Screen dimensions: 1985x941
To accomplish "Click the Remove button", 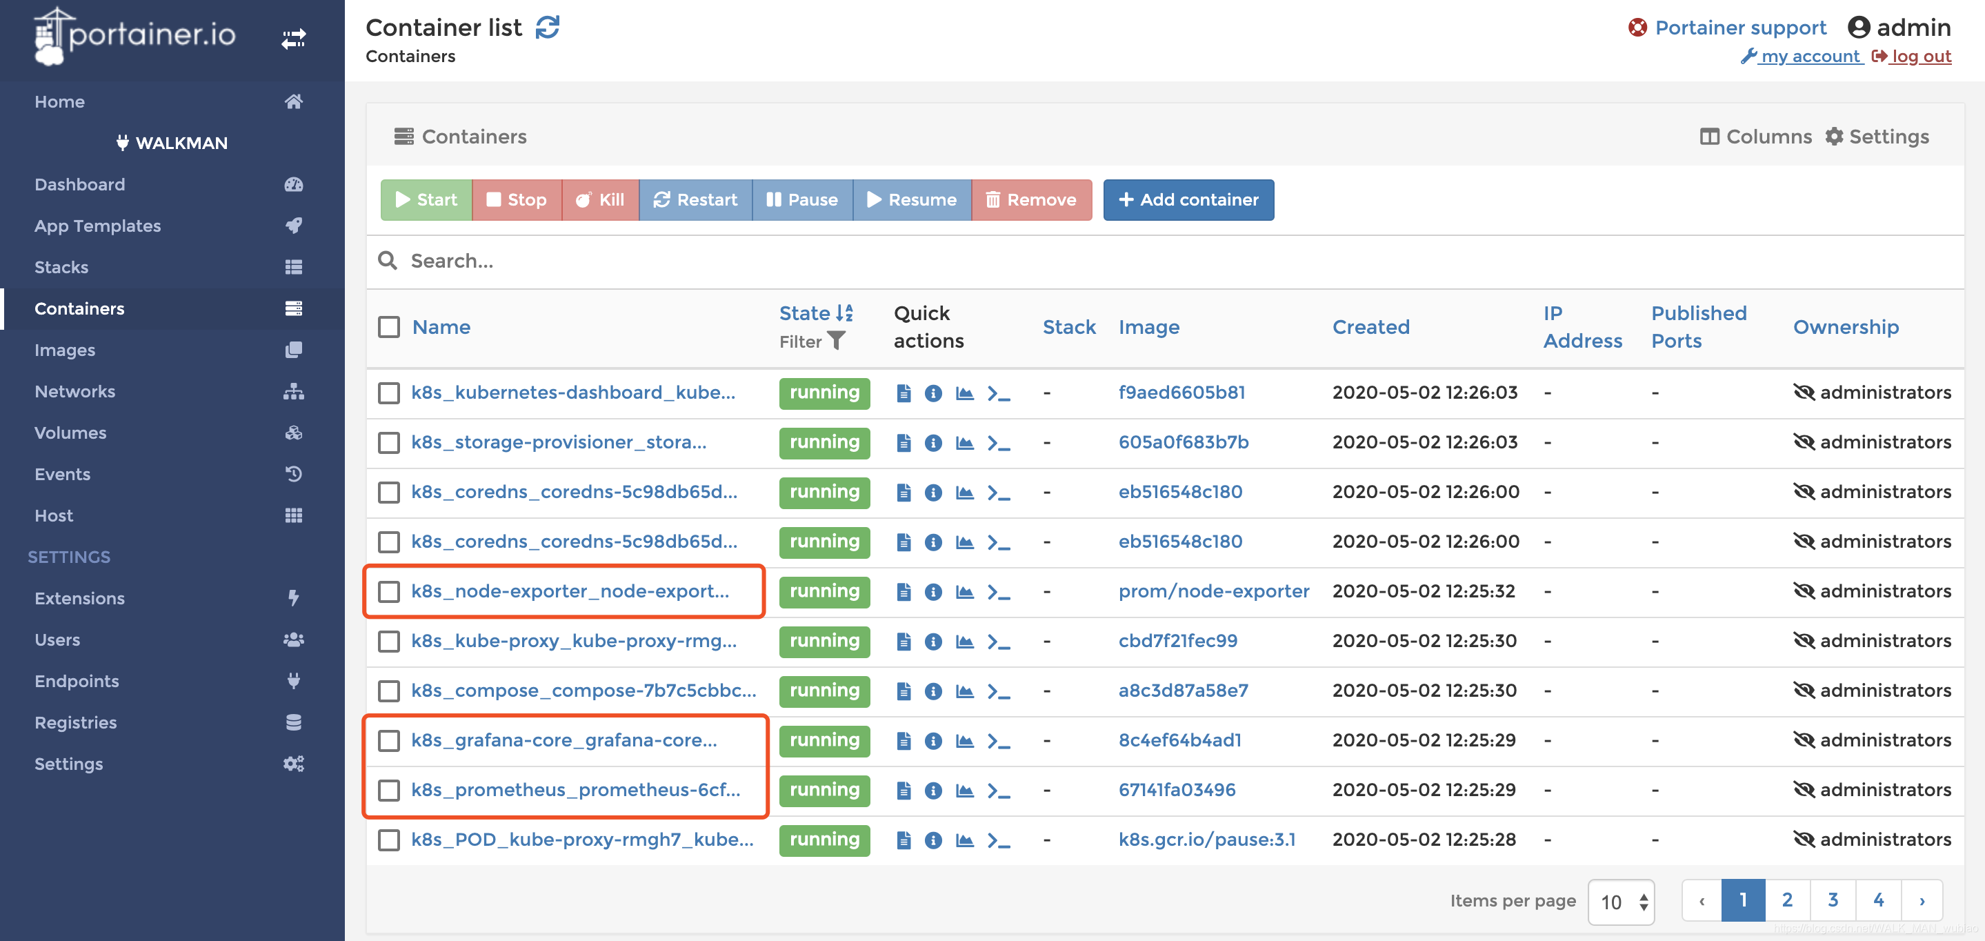I will [1031, 199].
